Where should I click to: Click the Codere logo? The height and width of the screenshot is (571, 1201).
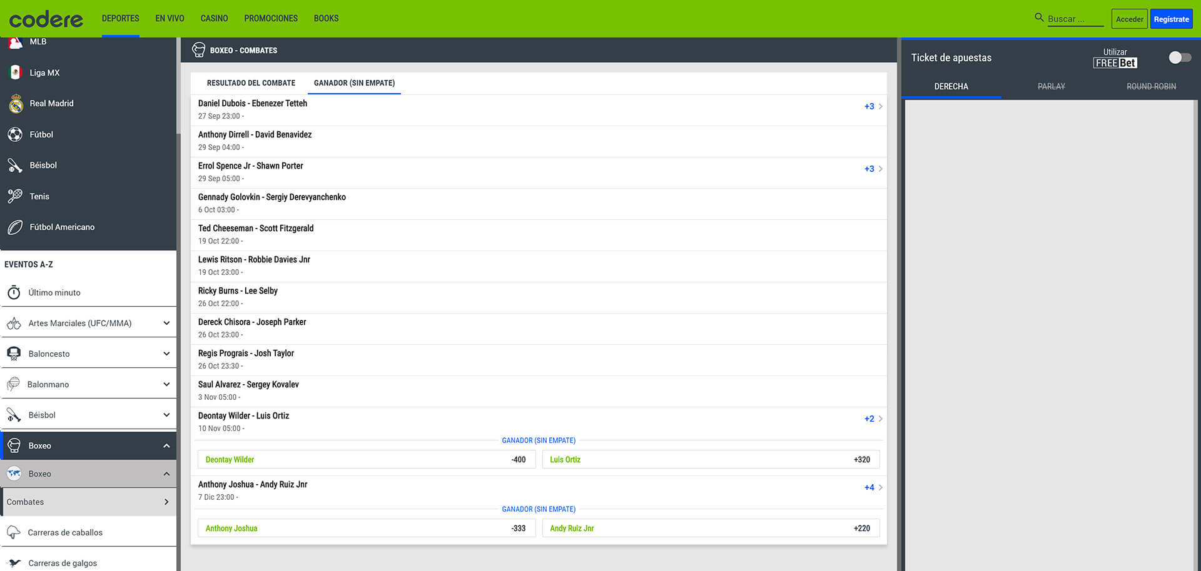46,19
